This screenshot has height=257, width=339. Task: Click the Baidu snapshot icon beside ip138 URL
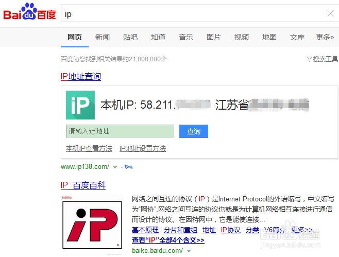click(x=129, y=167)
